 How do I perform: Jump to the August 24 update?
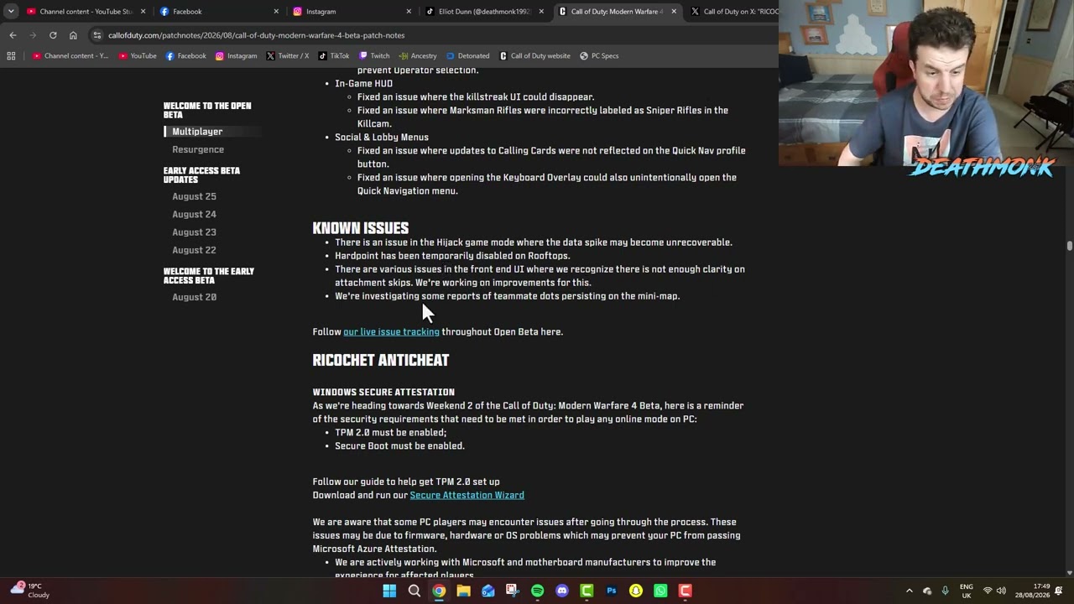(x=194, y=214)
